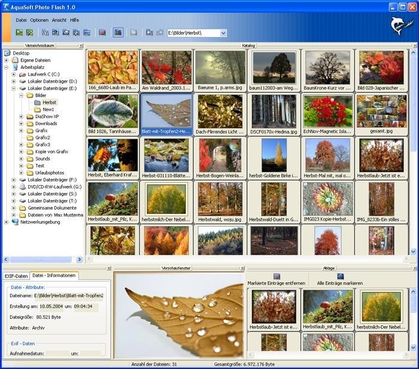The height and width of the screenshot is (369, 419).
Task: Expand the Laufwerk C (C:) tree node
Action: tap(14, 74)
